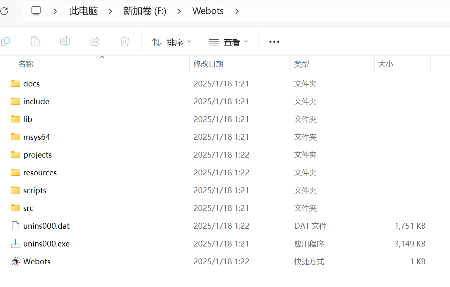
Task: Click the DAT 文件 type cell
Action: (310, 226)
